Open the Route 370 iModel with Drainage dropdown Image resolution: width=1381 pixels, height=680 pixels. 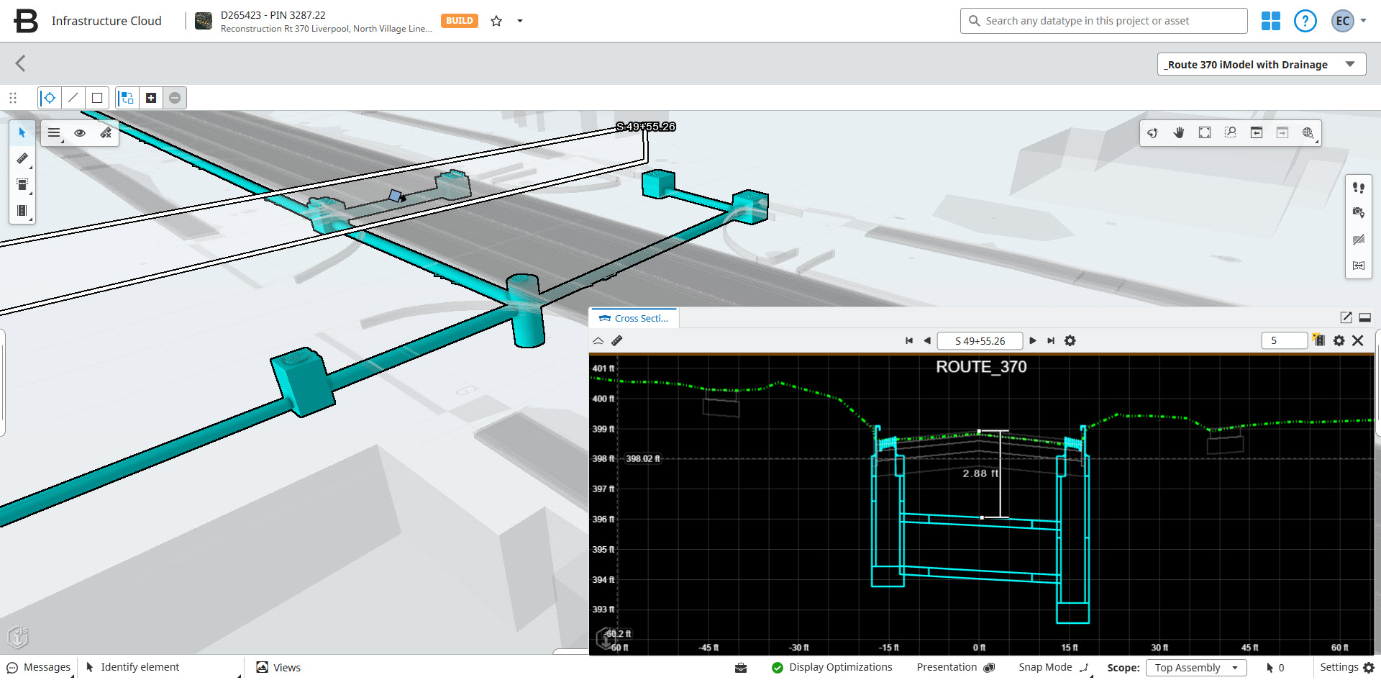click(1260, 65)
